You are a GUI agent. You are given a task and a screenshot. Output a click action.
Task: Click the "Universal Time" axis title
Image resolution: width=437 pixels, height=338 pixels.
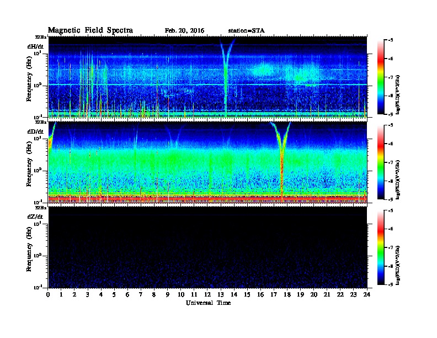(208, 303)
